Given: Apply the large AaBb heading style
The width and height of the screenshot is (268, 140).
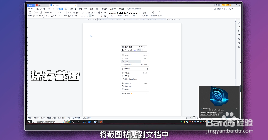Looking at the screenshot, I should 120,14.
